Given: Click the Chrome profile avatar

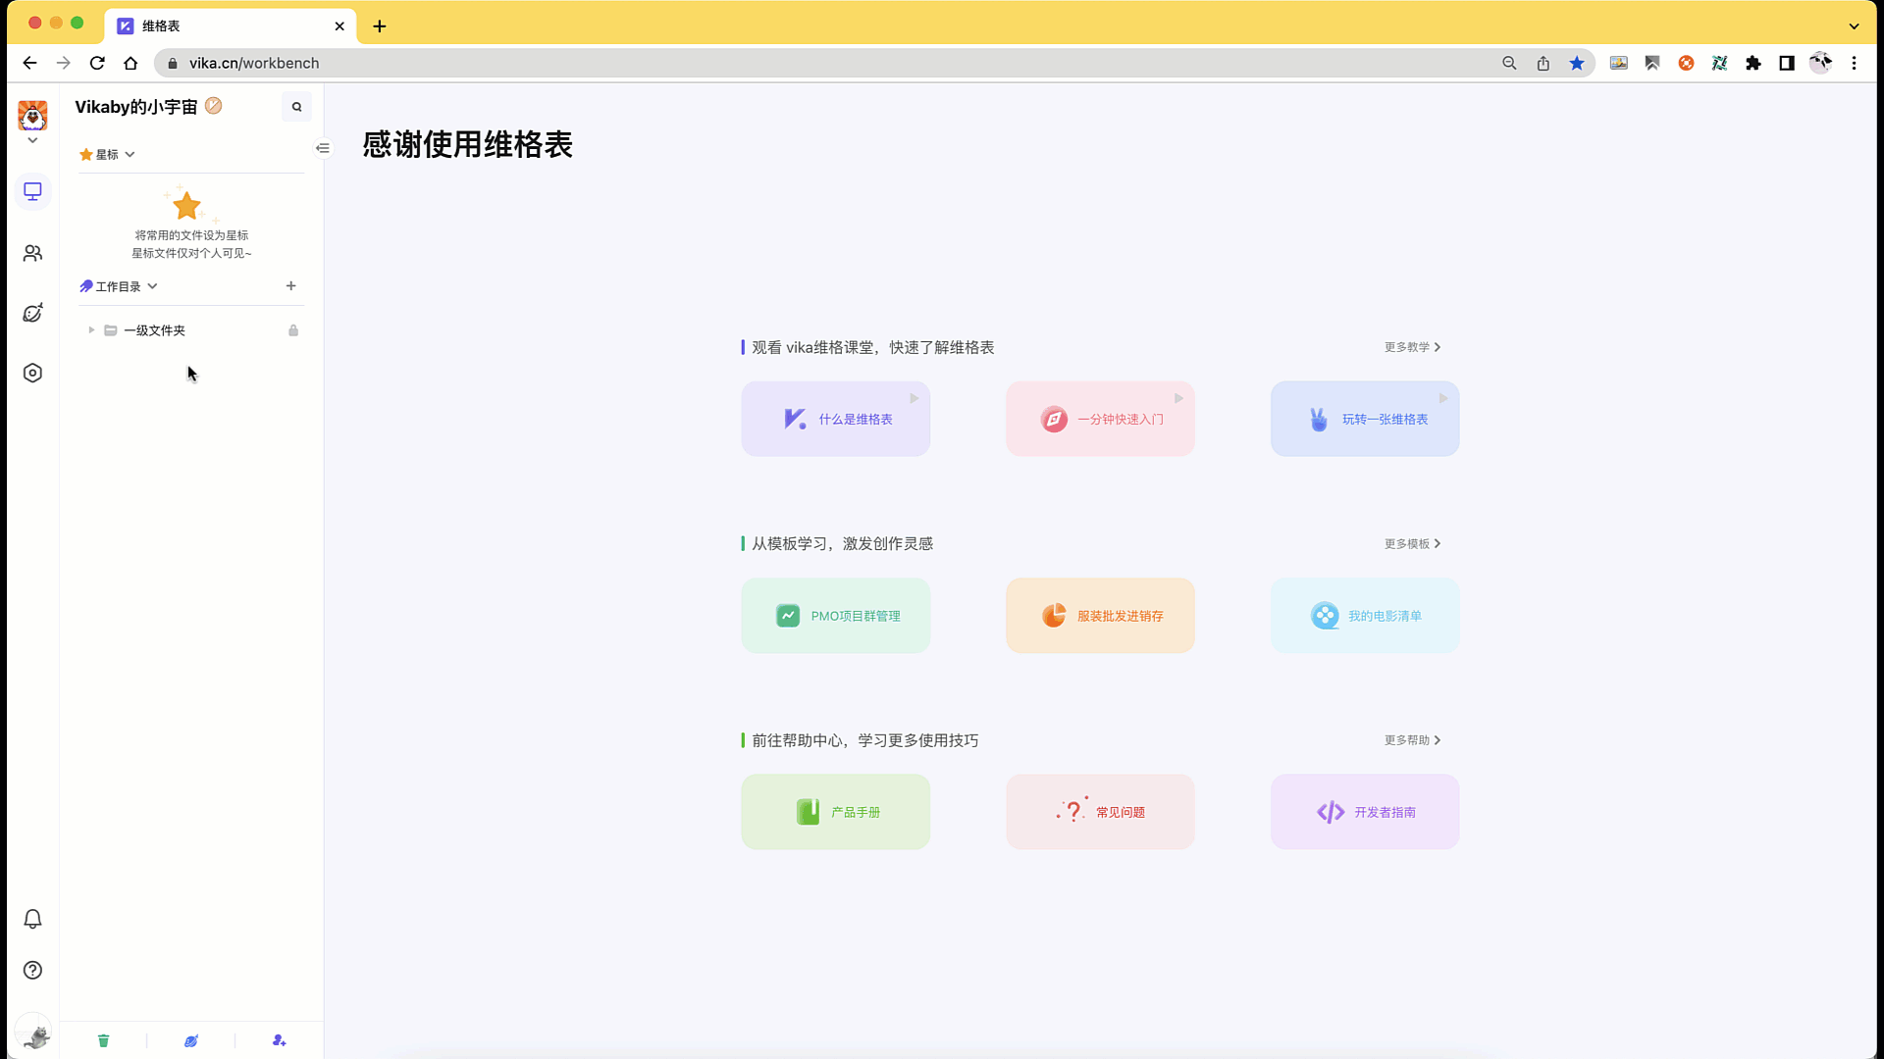Looking at the screenshot, I should tap(1820, 63).
